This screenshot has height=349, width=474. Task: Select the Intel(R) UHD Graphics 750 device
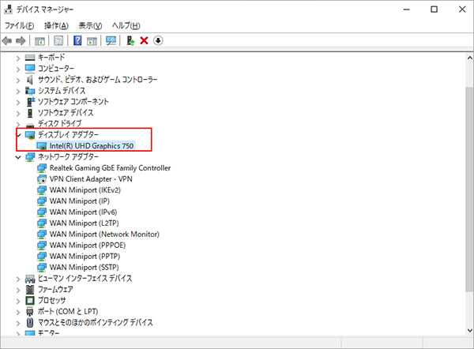pos(91,145)
